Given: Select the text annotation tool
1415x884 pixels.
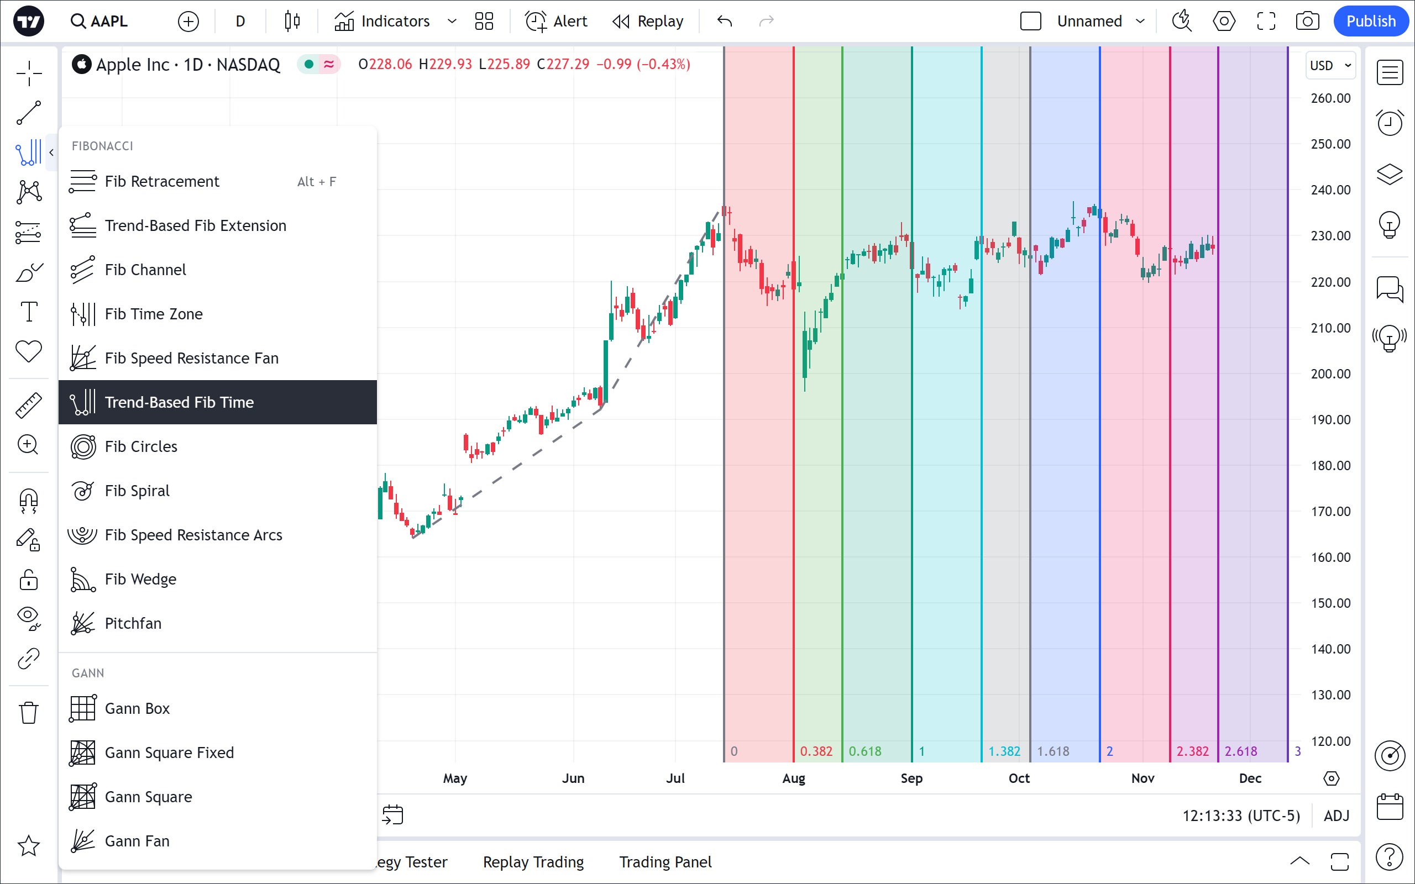Looking at the screenshot, I should (x=29, y=312).
